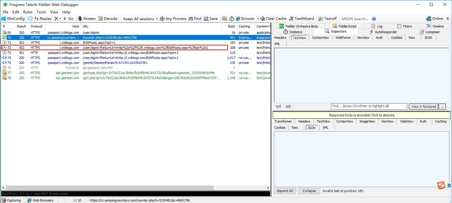Open help with blue question icon

[x=374, y=19]
